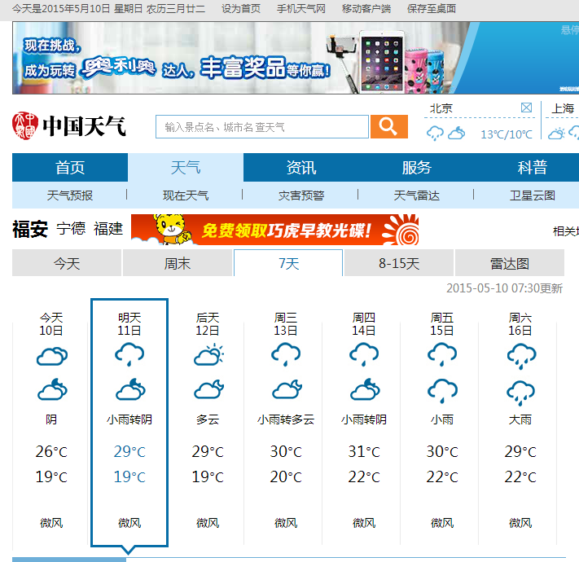Screen dimensions: 579x562
Task: Switch to the 8-15天 forecast tab
Action: tap(399, 263)
